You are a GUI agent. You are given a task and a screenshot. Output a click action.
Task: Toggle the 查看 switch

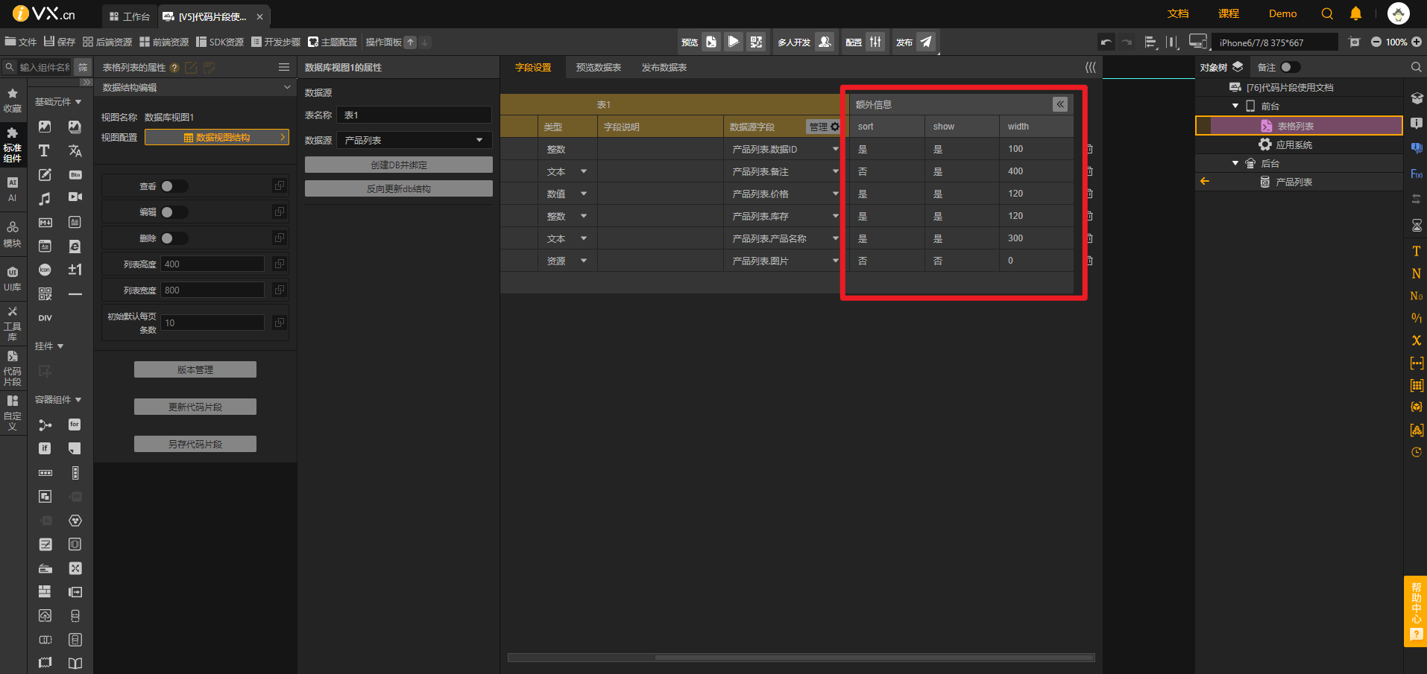pyautogui.click(x=174, y=186)
